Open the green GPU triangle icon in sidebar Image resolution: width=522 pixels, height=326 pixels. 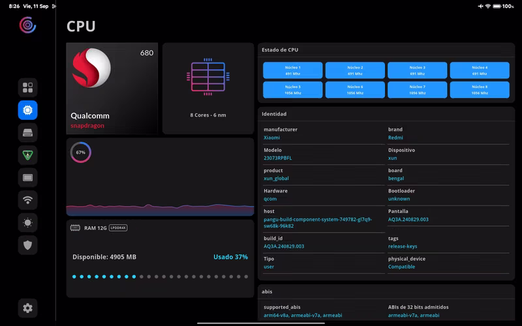pos(27,155)
